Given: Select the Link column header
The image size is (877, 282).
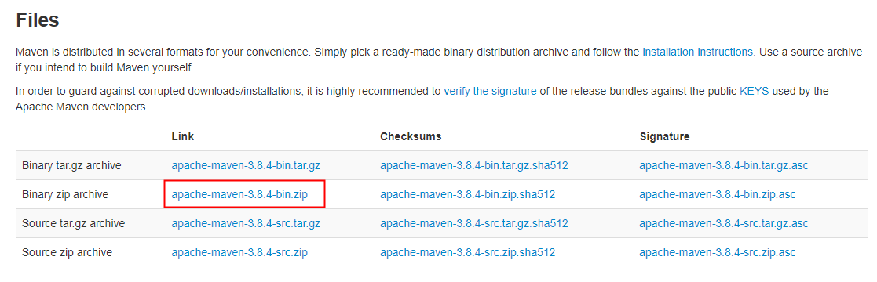Looking at the screenshot, I should point(183,137).
